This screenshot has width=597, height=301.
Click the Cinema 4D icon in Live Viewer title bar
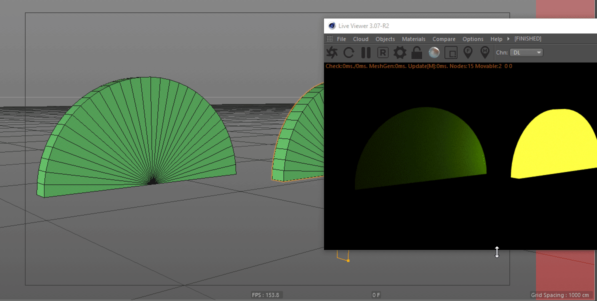[x=332, y=26]
